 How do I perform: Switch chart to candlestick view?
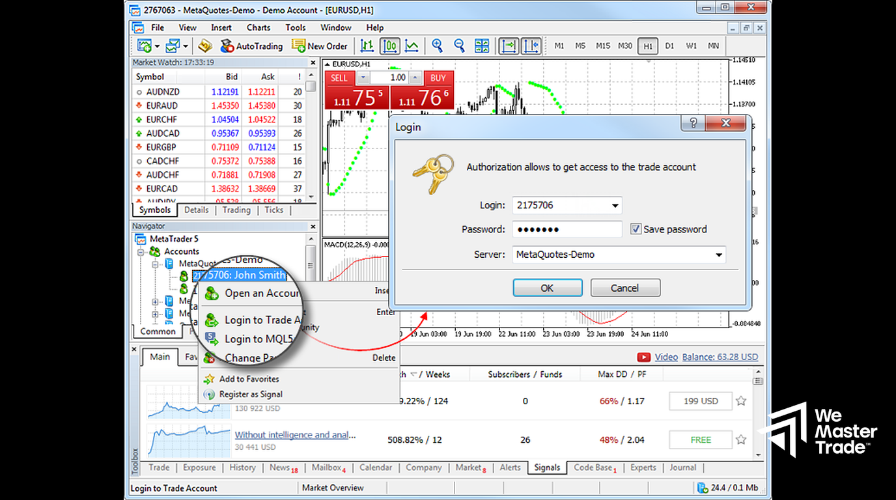[389, 46]
